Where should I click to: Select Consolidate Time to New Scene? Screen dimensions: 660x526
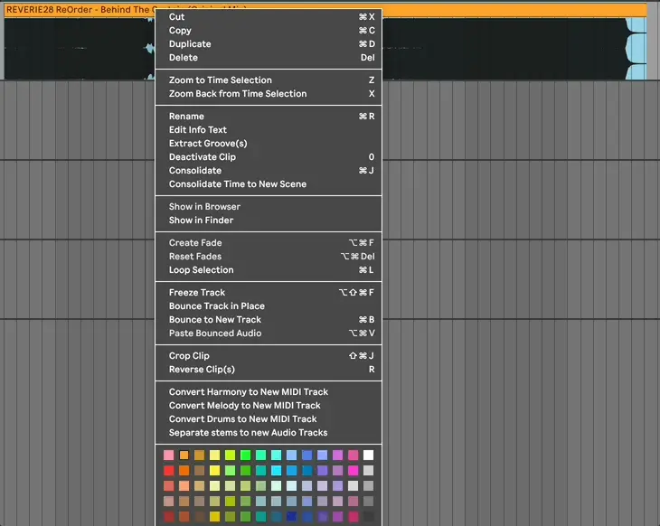pyautogui.click(x=269, y=183)
